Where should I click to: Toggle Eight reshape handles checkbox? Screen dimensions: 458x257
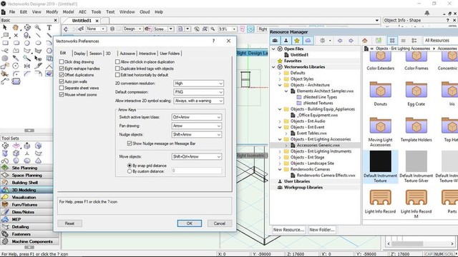click(x=62, y=69)
